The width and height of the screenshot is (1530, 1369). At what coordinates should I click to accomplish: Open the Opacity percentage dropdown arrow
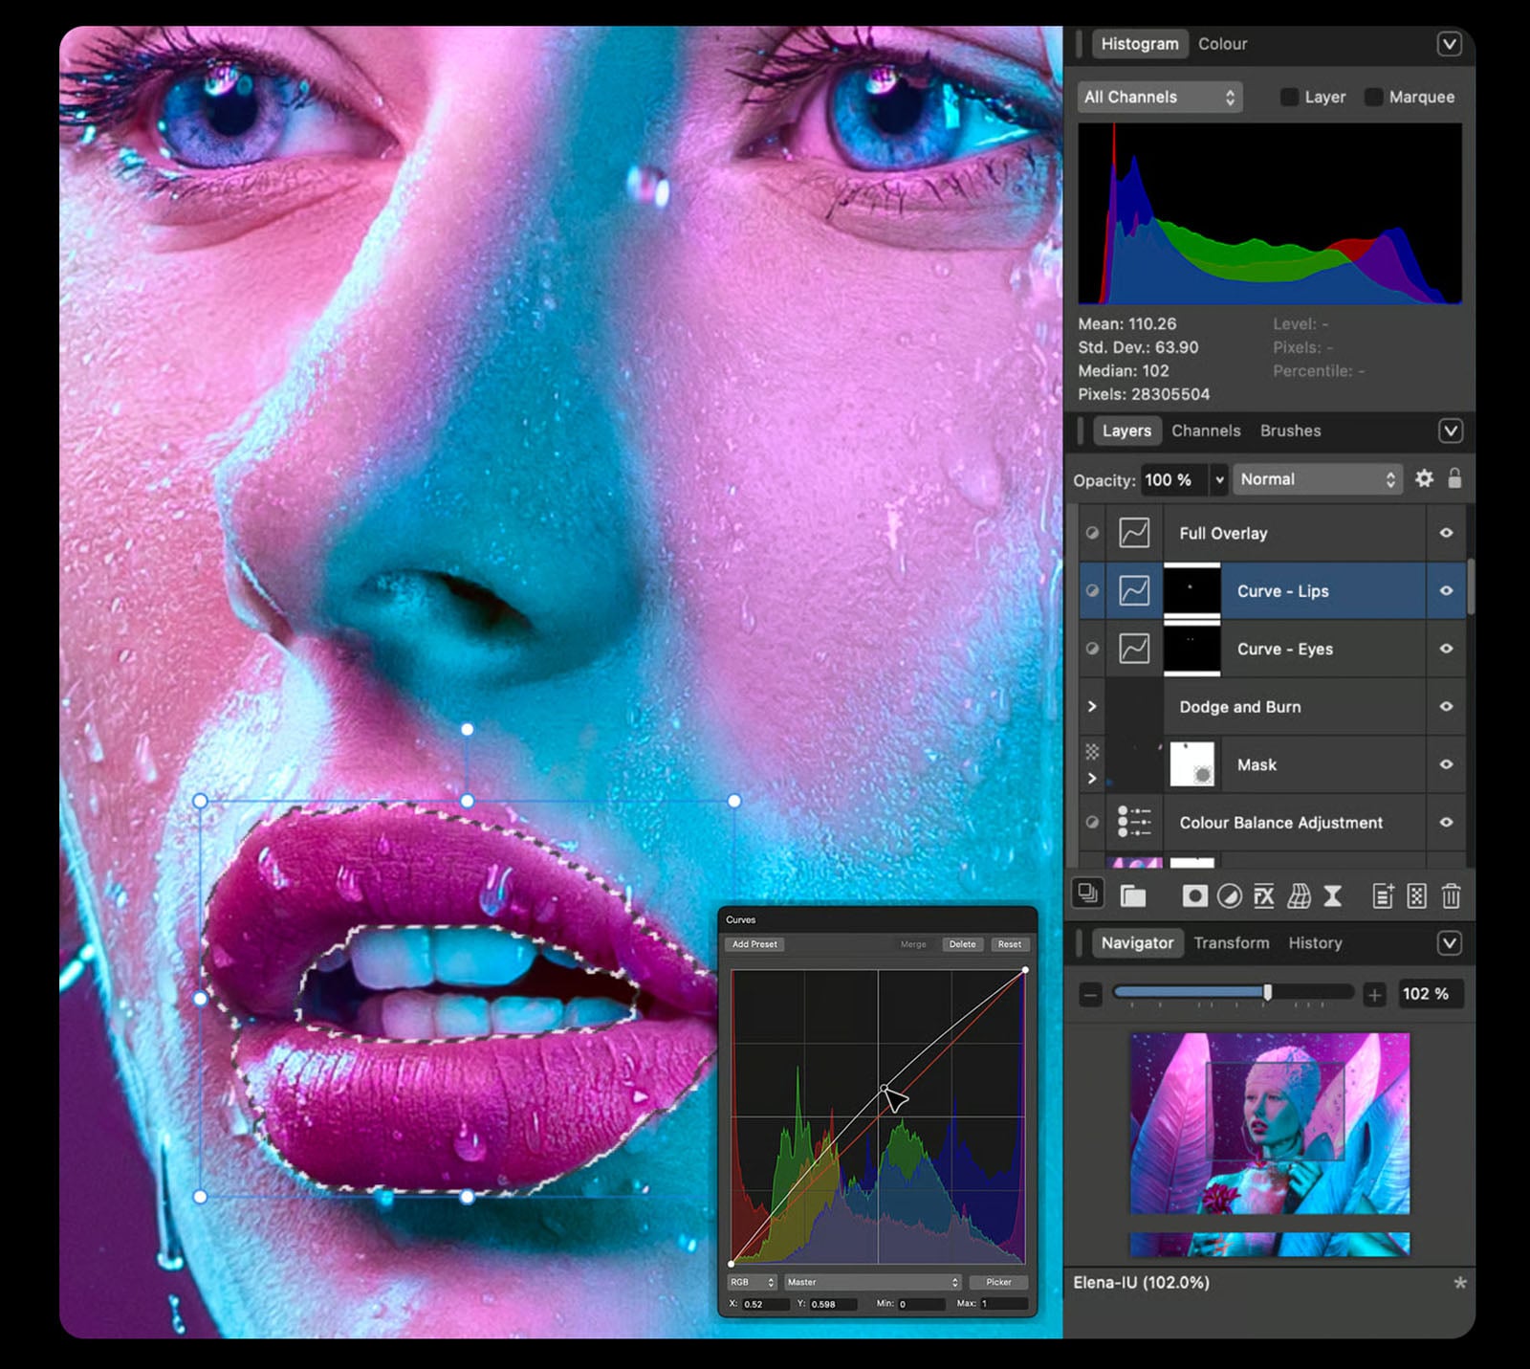pos(1219,479)
